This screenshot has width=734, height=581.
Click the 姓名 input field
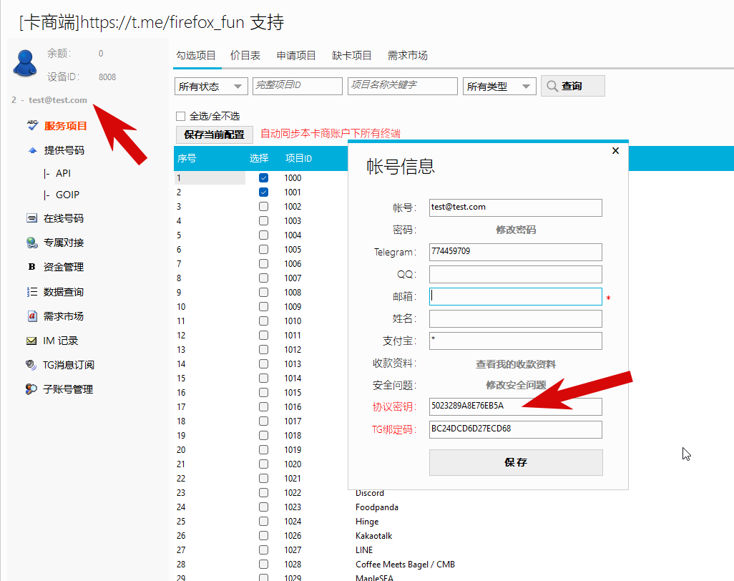[x=515, y=319]
